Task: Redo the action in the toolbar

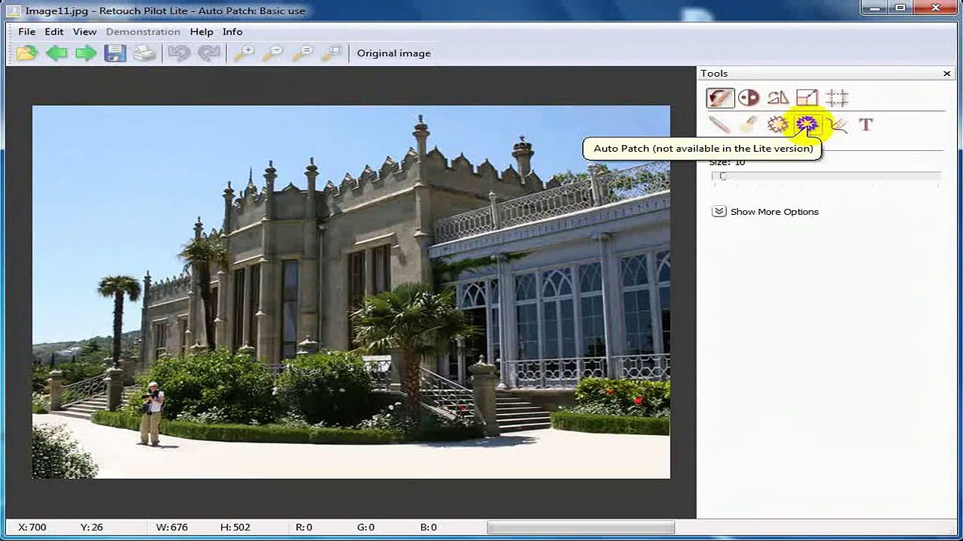Action: click(208, 53)
